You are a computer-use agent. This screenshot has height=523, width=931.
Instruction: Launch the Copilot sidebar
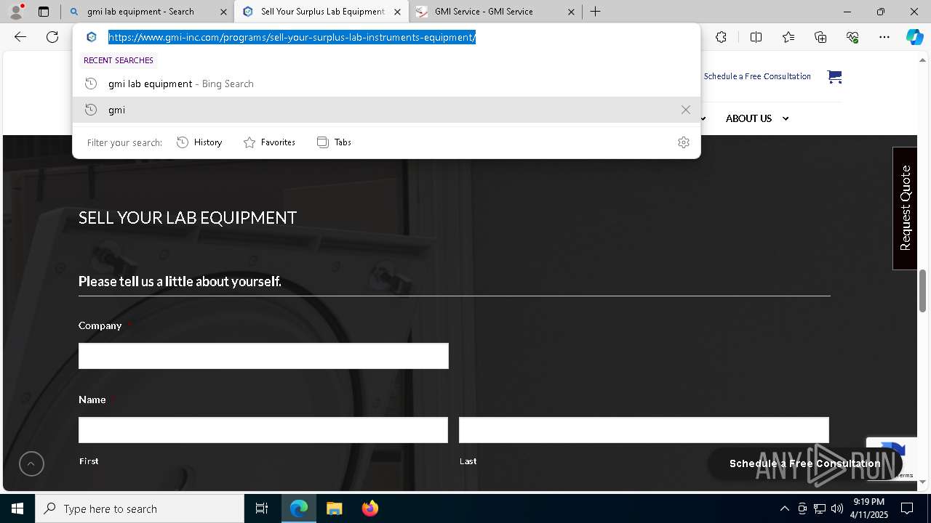click(x=914, y=37)
